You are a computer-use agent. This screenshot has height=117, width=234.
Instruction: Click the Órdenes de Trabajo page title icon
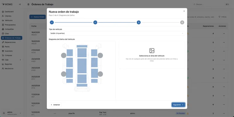(28, 4)
